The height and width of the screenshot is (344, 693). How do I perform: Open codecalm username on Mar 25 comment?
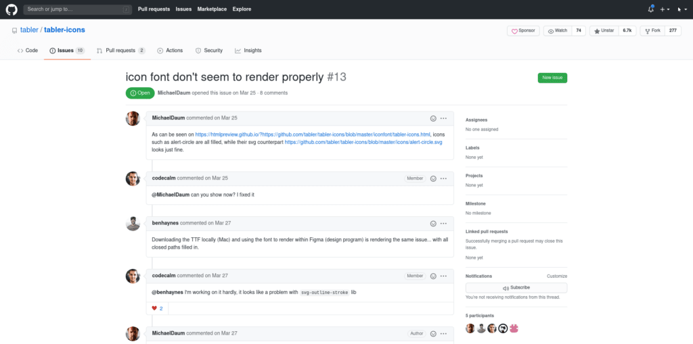(164, 178)
